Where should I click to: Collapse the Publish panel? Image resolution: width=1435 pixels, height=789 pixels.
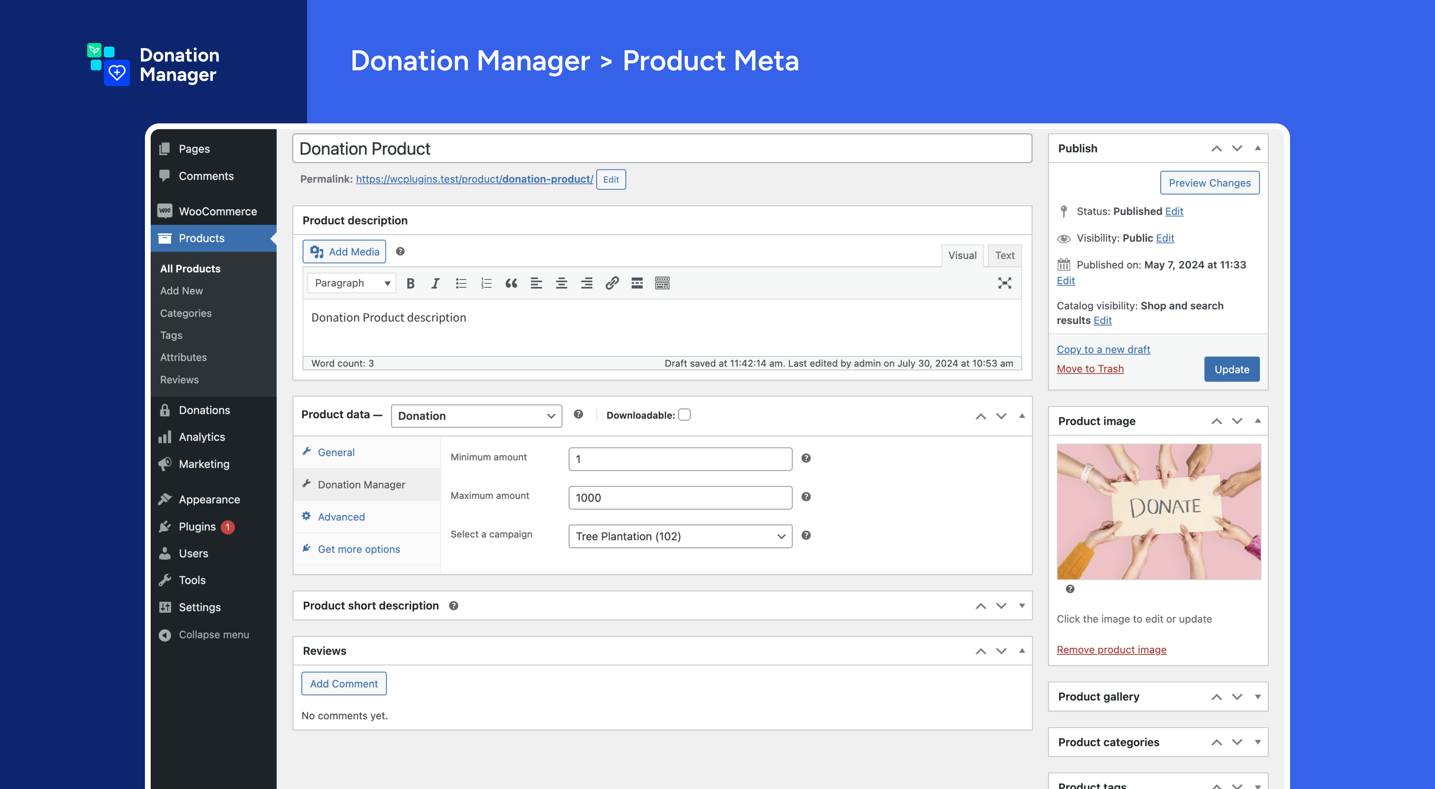(1257, 148)
